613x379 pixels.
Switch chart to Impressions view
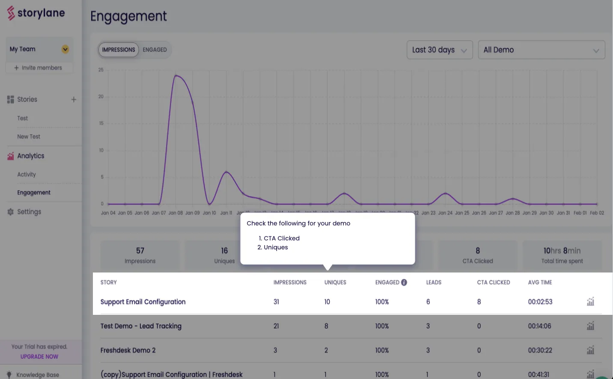coord(119,50)
